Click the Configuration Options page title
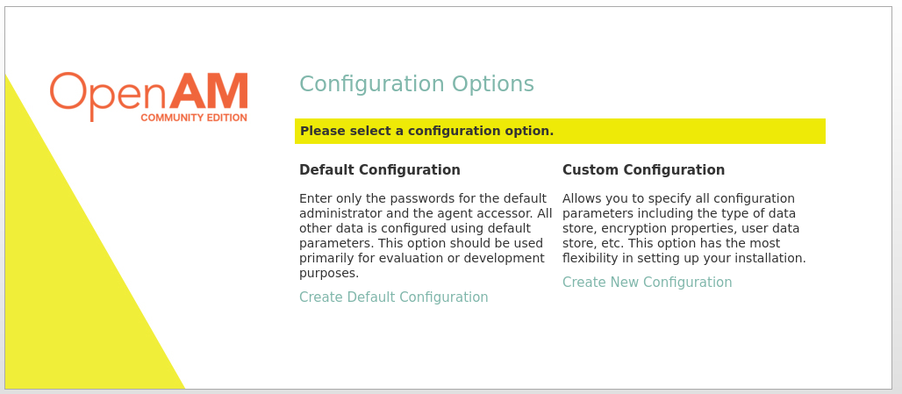902x394 pixels. click(417, 84)
